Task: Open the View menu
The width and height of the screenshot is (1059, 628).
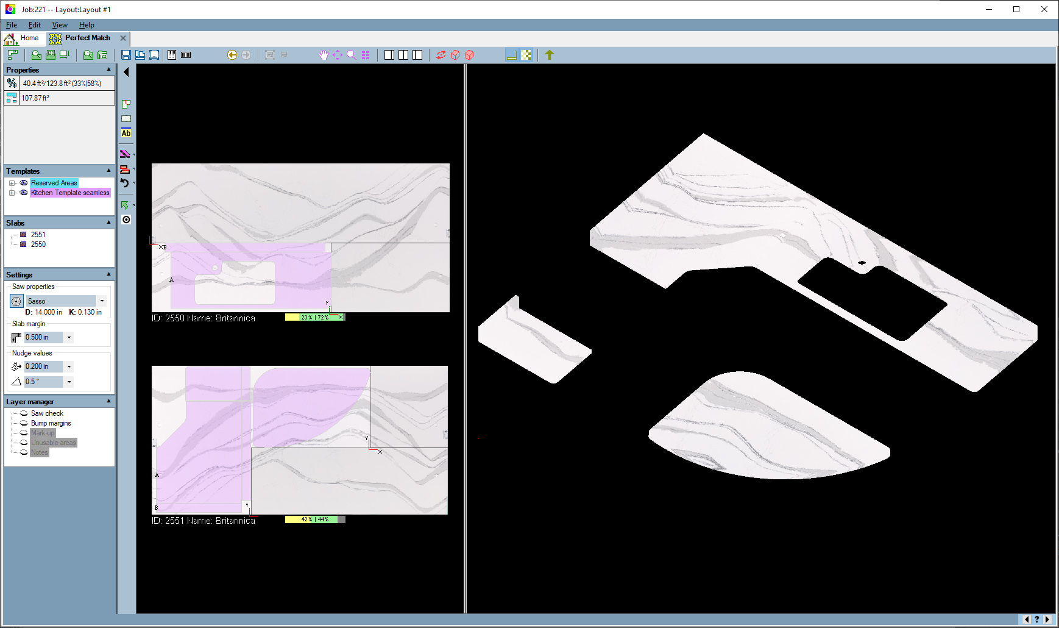Action: coord(60,25)
